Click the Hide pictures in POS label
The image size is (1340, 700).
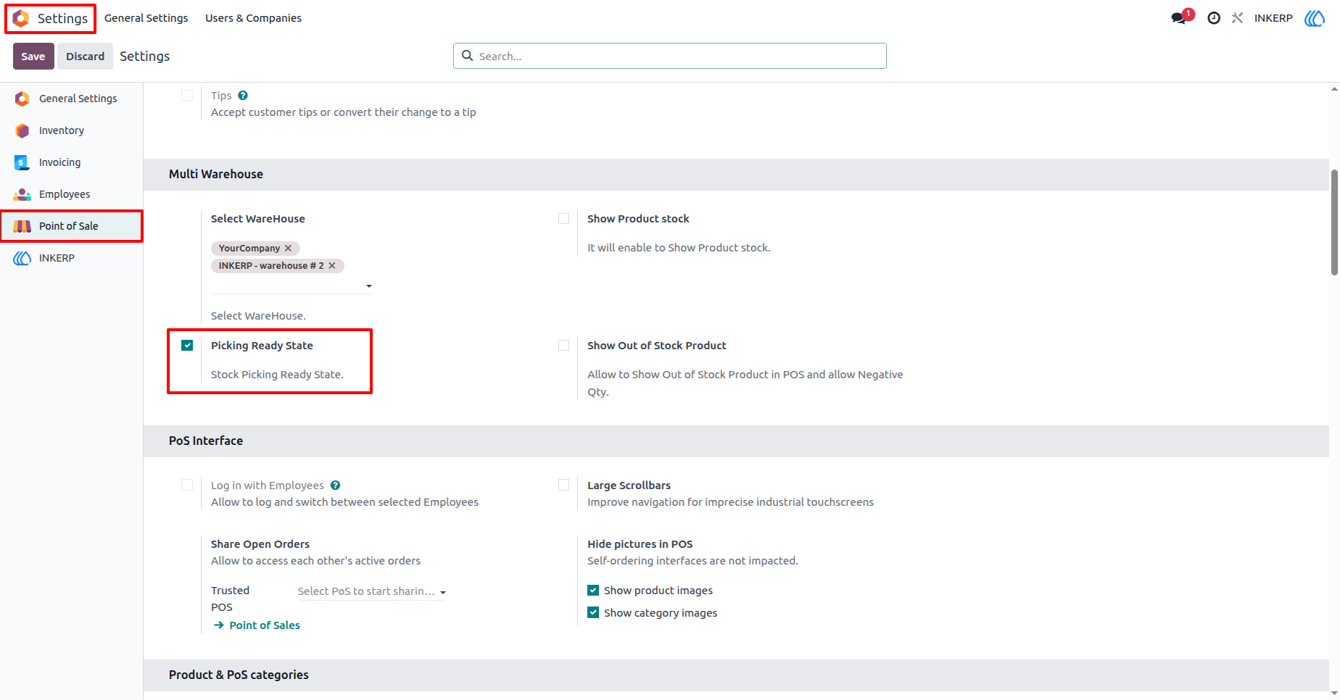point(640,544)
